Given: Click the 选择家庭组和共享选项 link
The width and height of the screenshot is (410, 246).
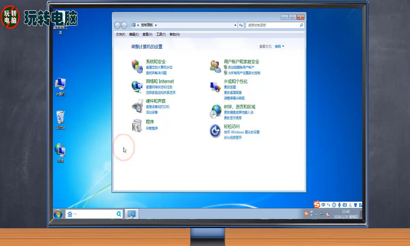Looking at the screenshot, I should 161,93.
